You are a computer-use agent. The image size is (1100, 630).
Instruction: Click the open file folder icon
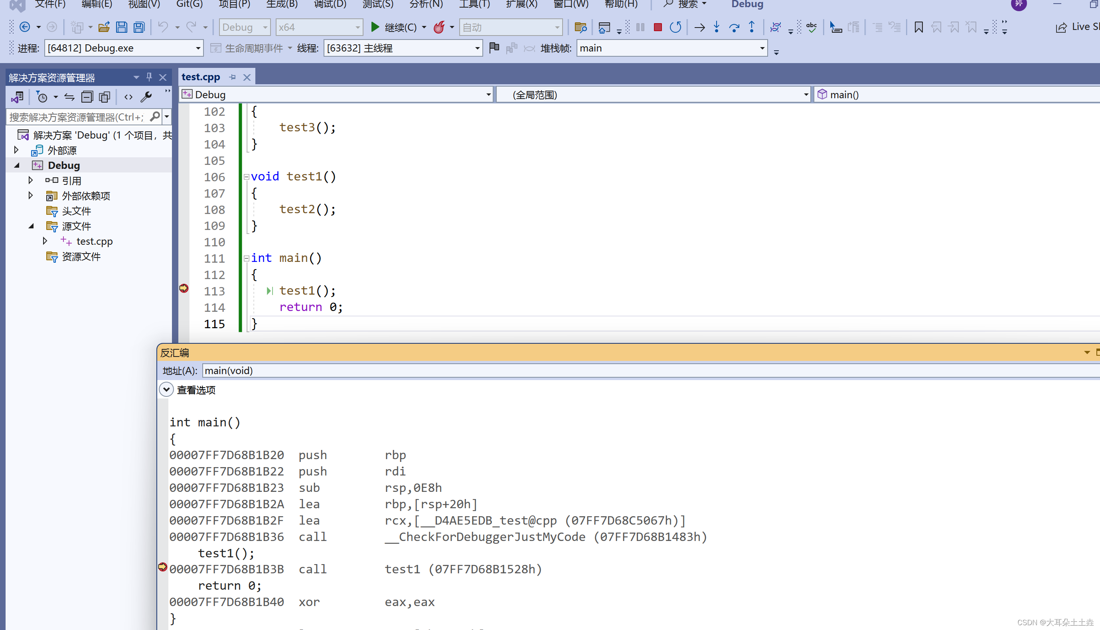coord(104,27)
